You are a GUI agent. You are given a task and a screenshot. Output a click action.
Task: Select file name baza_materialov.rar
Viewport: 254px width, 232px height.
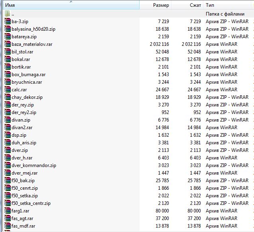tap(32, 44)
